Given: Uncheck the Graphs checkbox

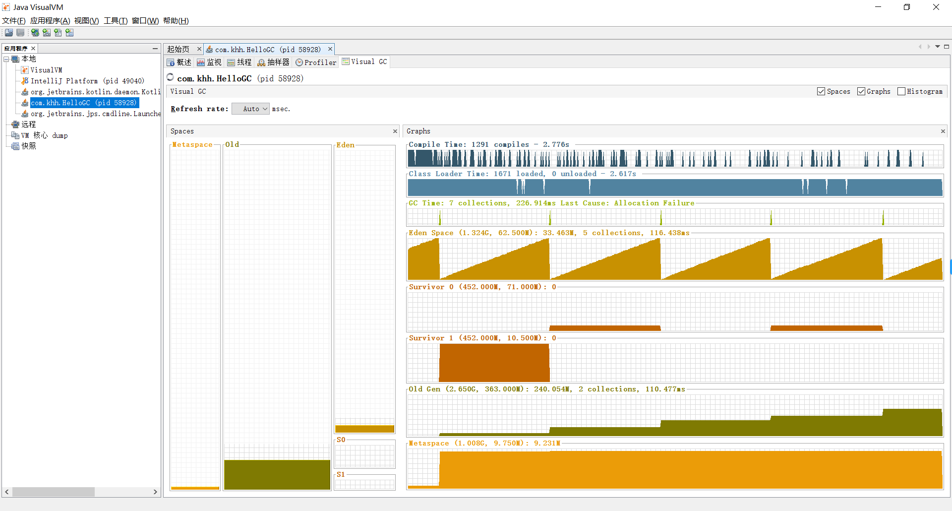Looking at the screenshot, I should pyautogui.click(x=861, y=91).
